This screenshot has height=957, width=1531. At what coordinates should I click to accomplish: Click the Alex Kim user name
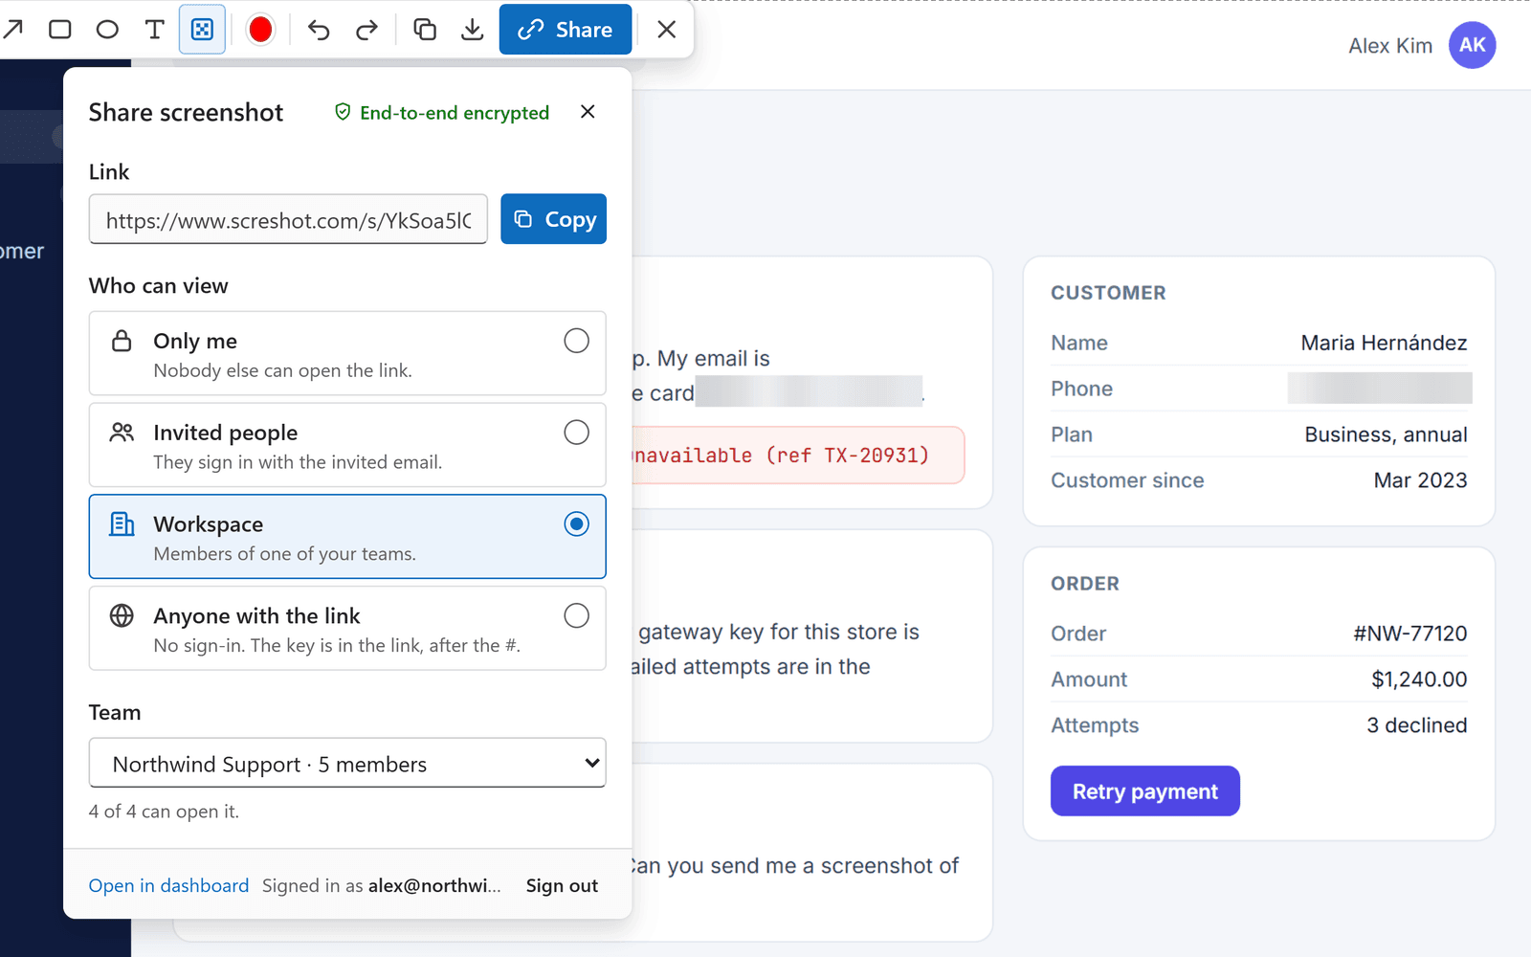coord(1390,46)
